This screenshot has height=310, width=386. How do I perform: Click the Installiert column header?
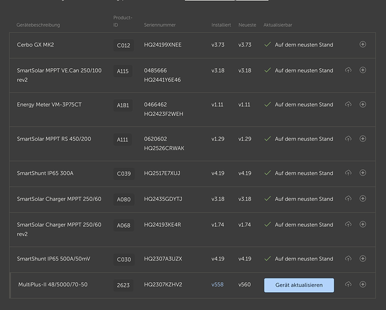pyautogui.click(x=221, y=25)
